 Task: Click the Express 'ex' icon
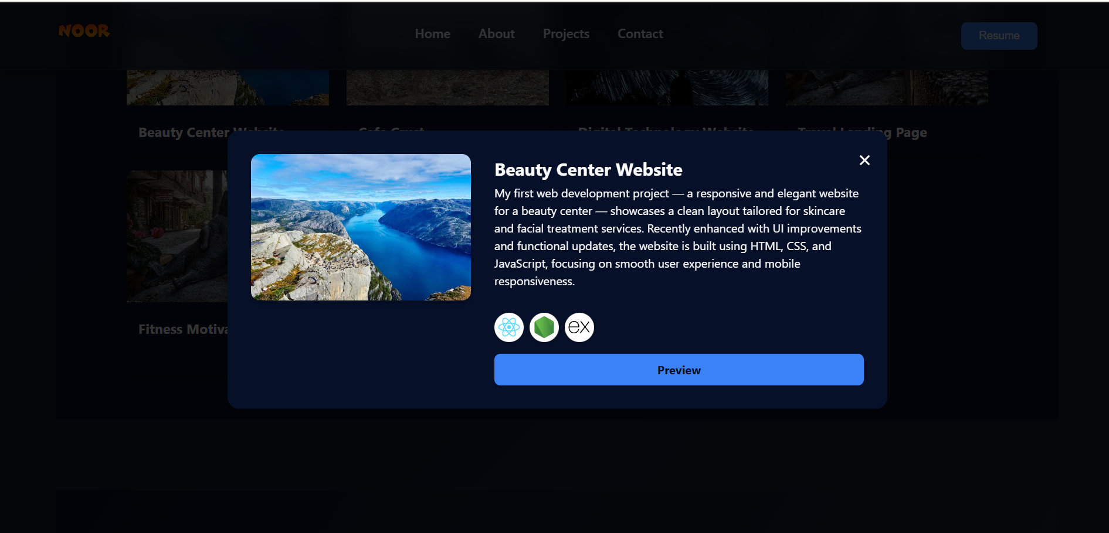(579, 327)
